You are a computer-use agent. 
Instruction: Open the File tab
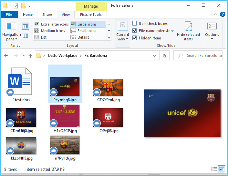click(x=9, y=15)
